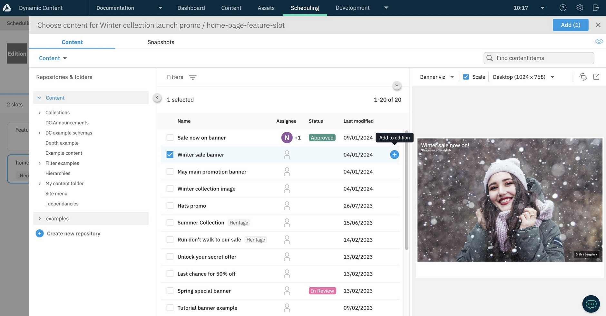Toggle the Scale checkbox
This screenshot has width=606, height=316.
466,77
